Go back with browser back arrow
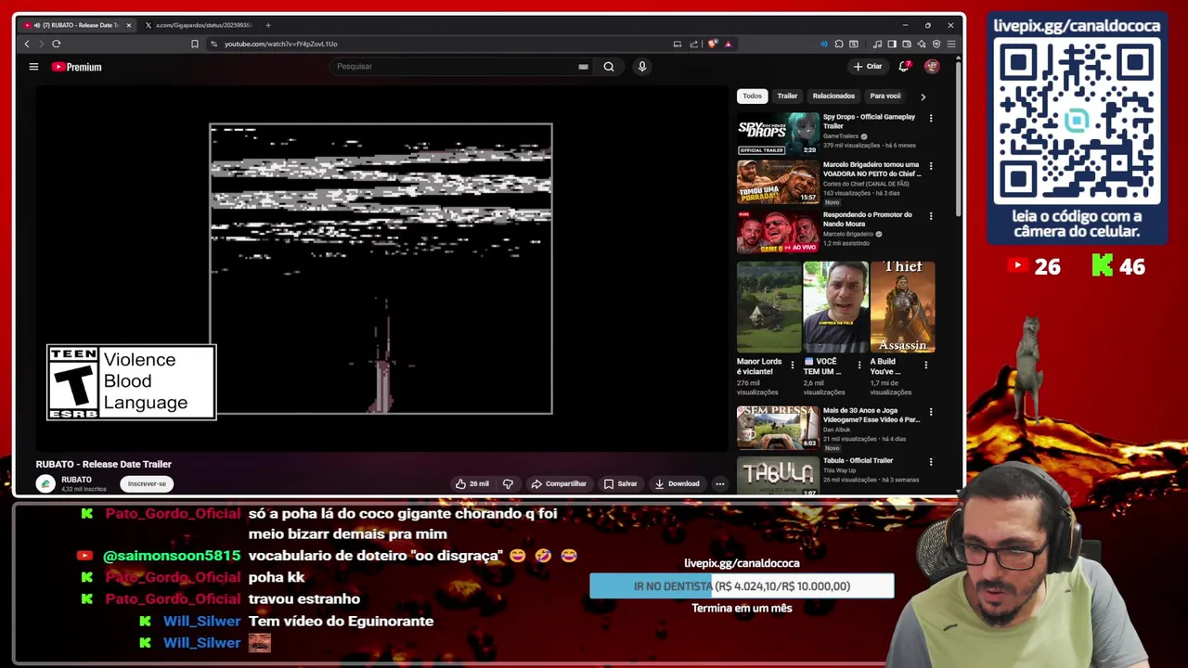This screenshot has width=1188, height=668. [27, 44]
